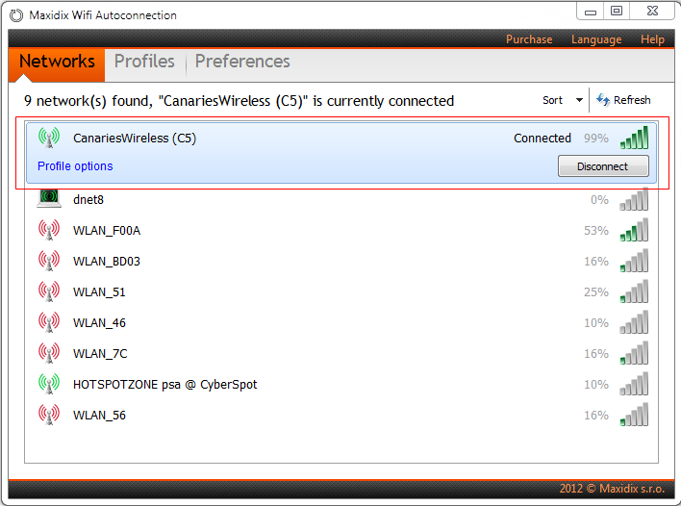Select the WLAN_BD03 network

pyautogui.click(x=107, y=262)
